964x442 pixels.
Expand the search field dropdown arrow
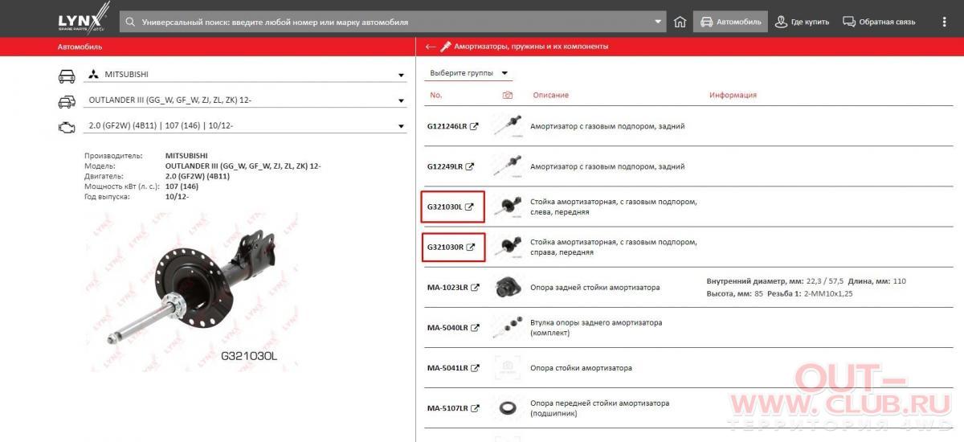click(659, 22)
